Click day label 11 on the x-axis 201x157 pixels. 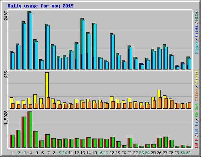pyautogui.click(x=71, y=153)
